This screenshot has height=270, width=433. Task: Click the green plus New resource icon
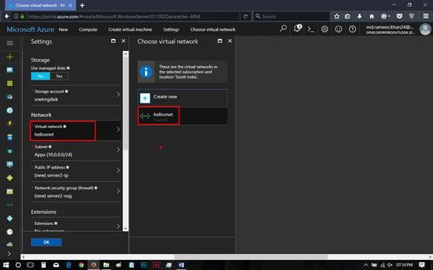(9, 57)
